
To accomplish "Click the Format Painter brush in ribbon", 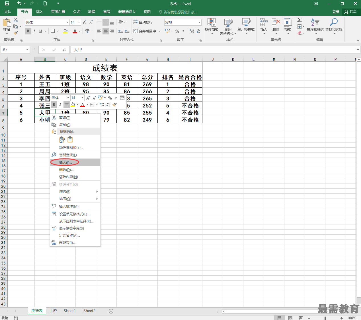I will (16, 33).
